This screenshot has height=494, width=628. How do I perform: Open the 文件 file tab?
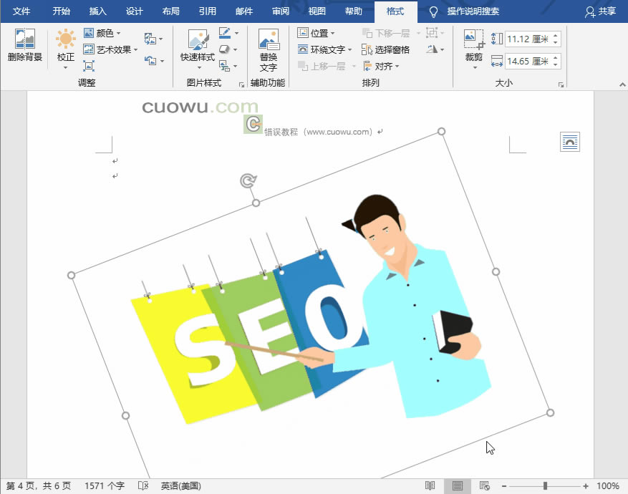[x=21, y=11]
